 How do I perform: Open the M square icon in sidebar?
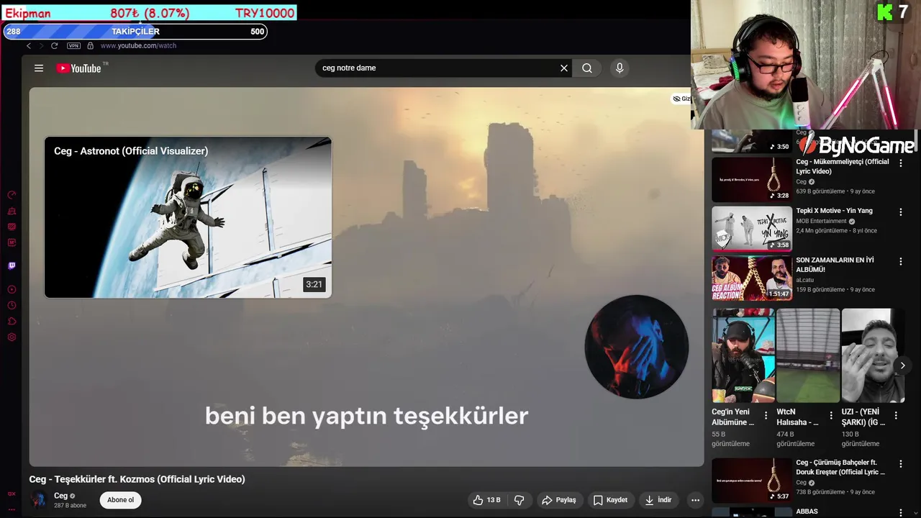12,242
